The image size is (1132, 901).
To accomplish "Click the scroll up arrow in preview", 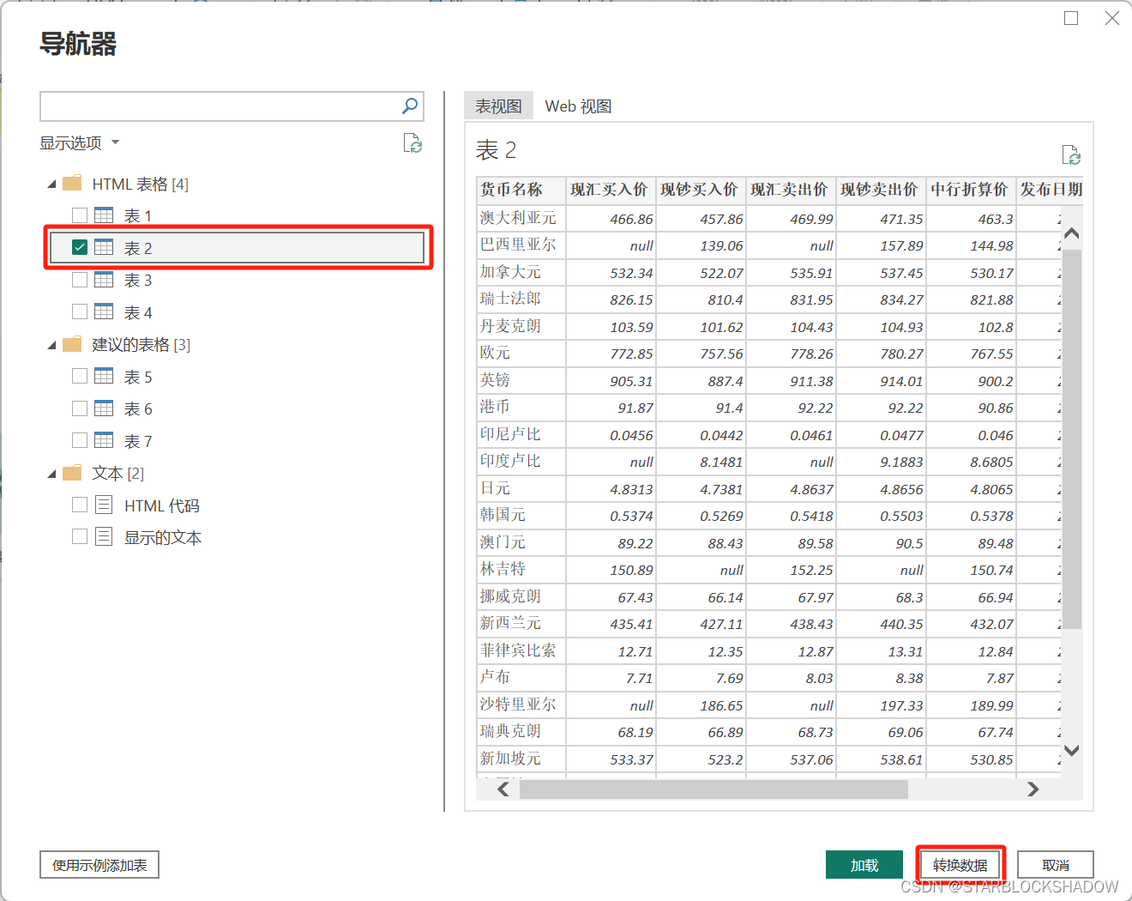I will pos(1071,233).
